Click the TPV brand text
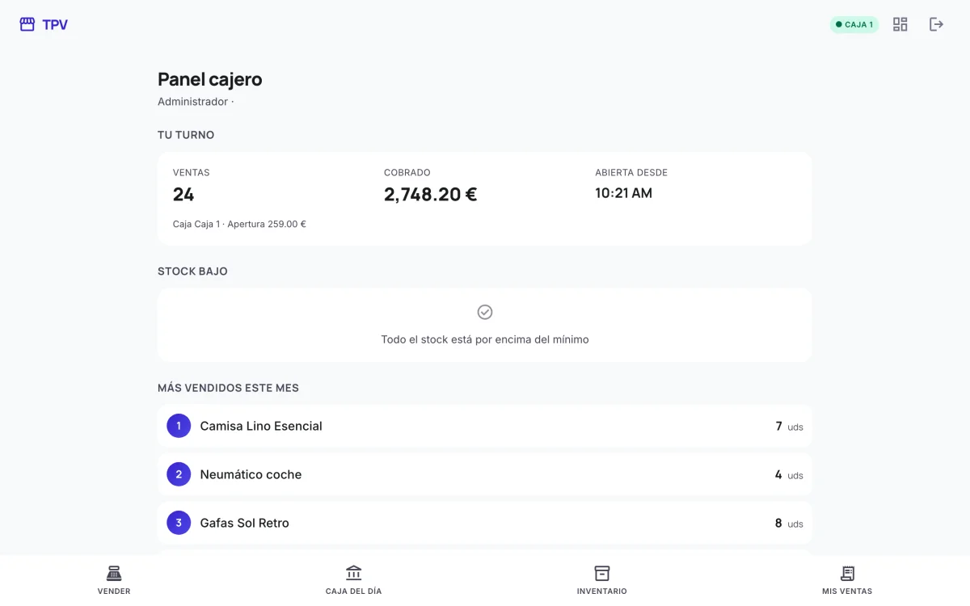This screenshot has width=970, height=606. (55, 25)
